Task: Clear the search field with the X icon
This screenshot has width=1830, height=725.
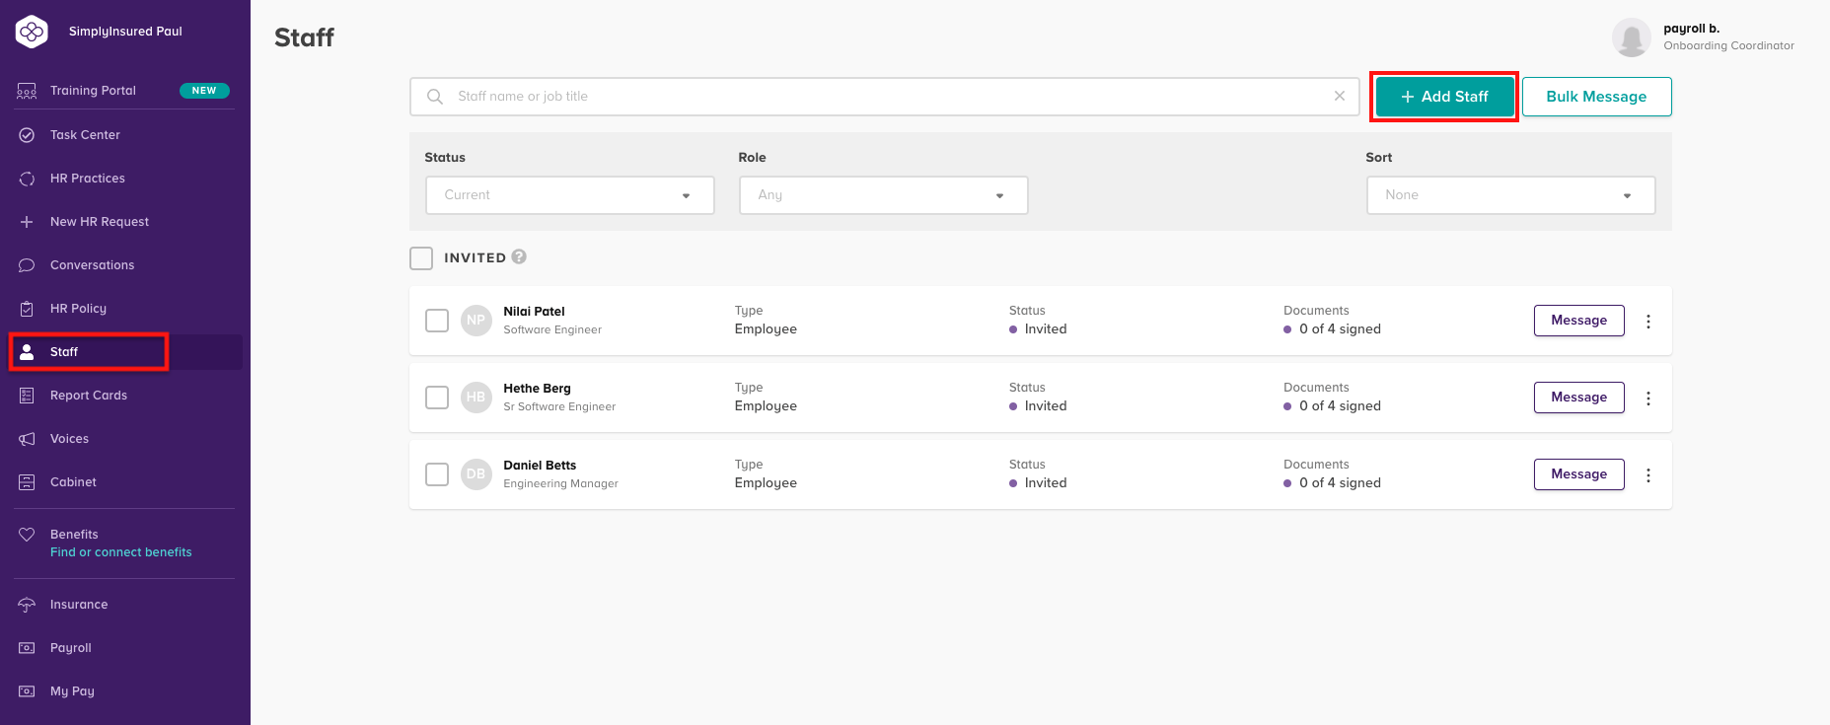Action: pos(1340,96)
